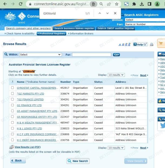Open GYROSTAT CAPITAL MANAGEMEN link
Viewport: 165px width, 168px height.
pyautogui.click(x=37, y=88)
